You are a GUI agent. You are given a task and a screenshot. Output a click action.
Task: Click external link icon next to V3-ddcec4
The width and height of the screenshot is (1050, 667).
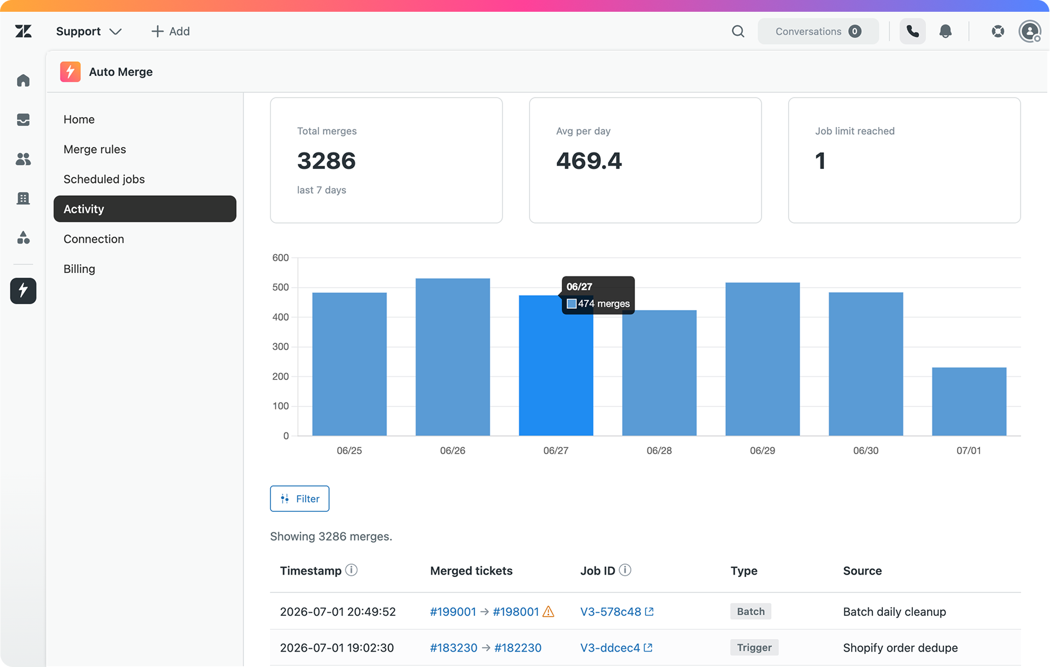[x=648, y=648]
